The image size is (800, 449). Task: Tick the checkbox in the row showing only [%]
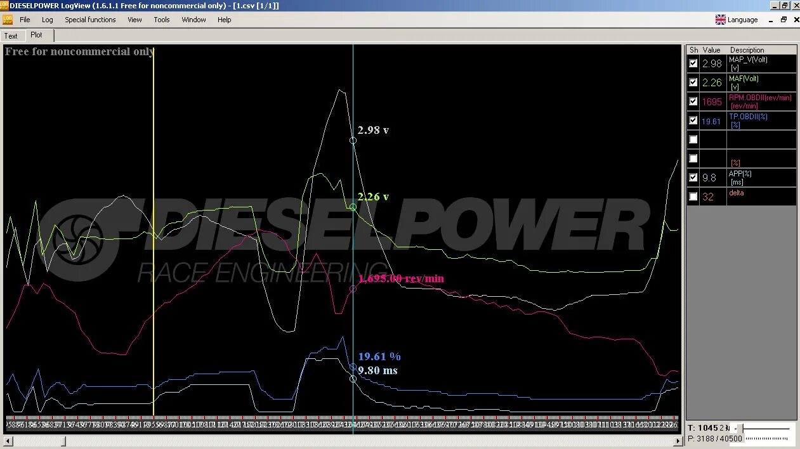click(x=693, y=159)
